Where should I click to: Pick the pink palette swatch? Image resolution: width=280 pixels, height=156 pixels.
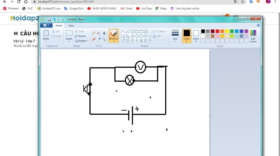(x=217, y=36)
